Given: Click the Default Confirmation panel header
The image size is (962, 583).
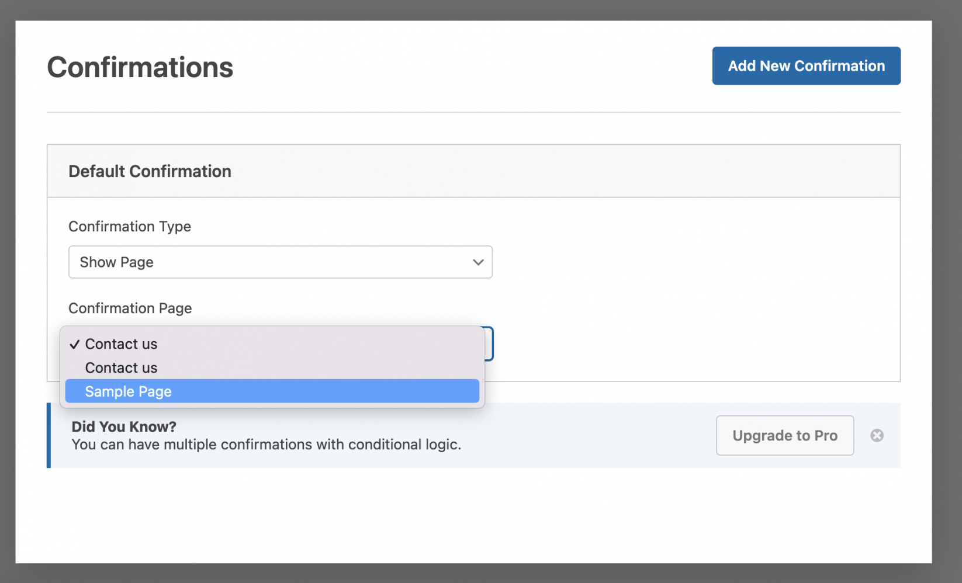Looking at the screenshot, I should [x=473, y=171].
